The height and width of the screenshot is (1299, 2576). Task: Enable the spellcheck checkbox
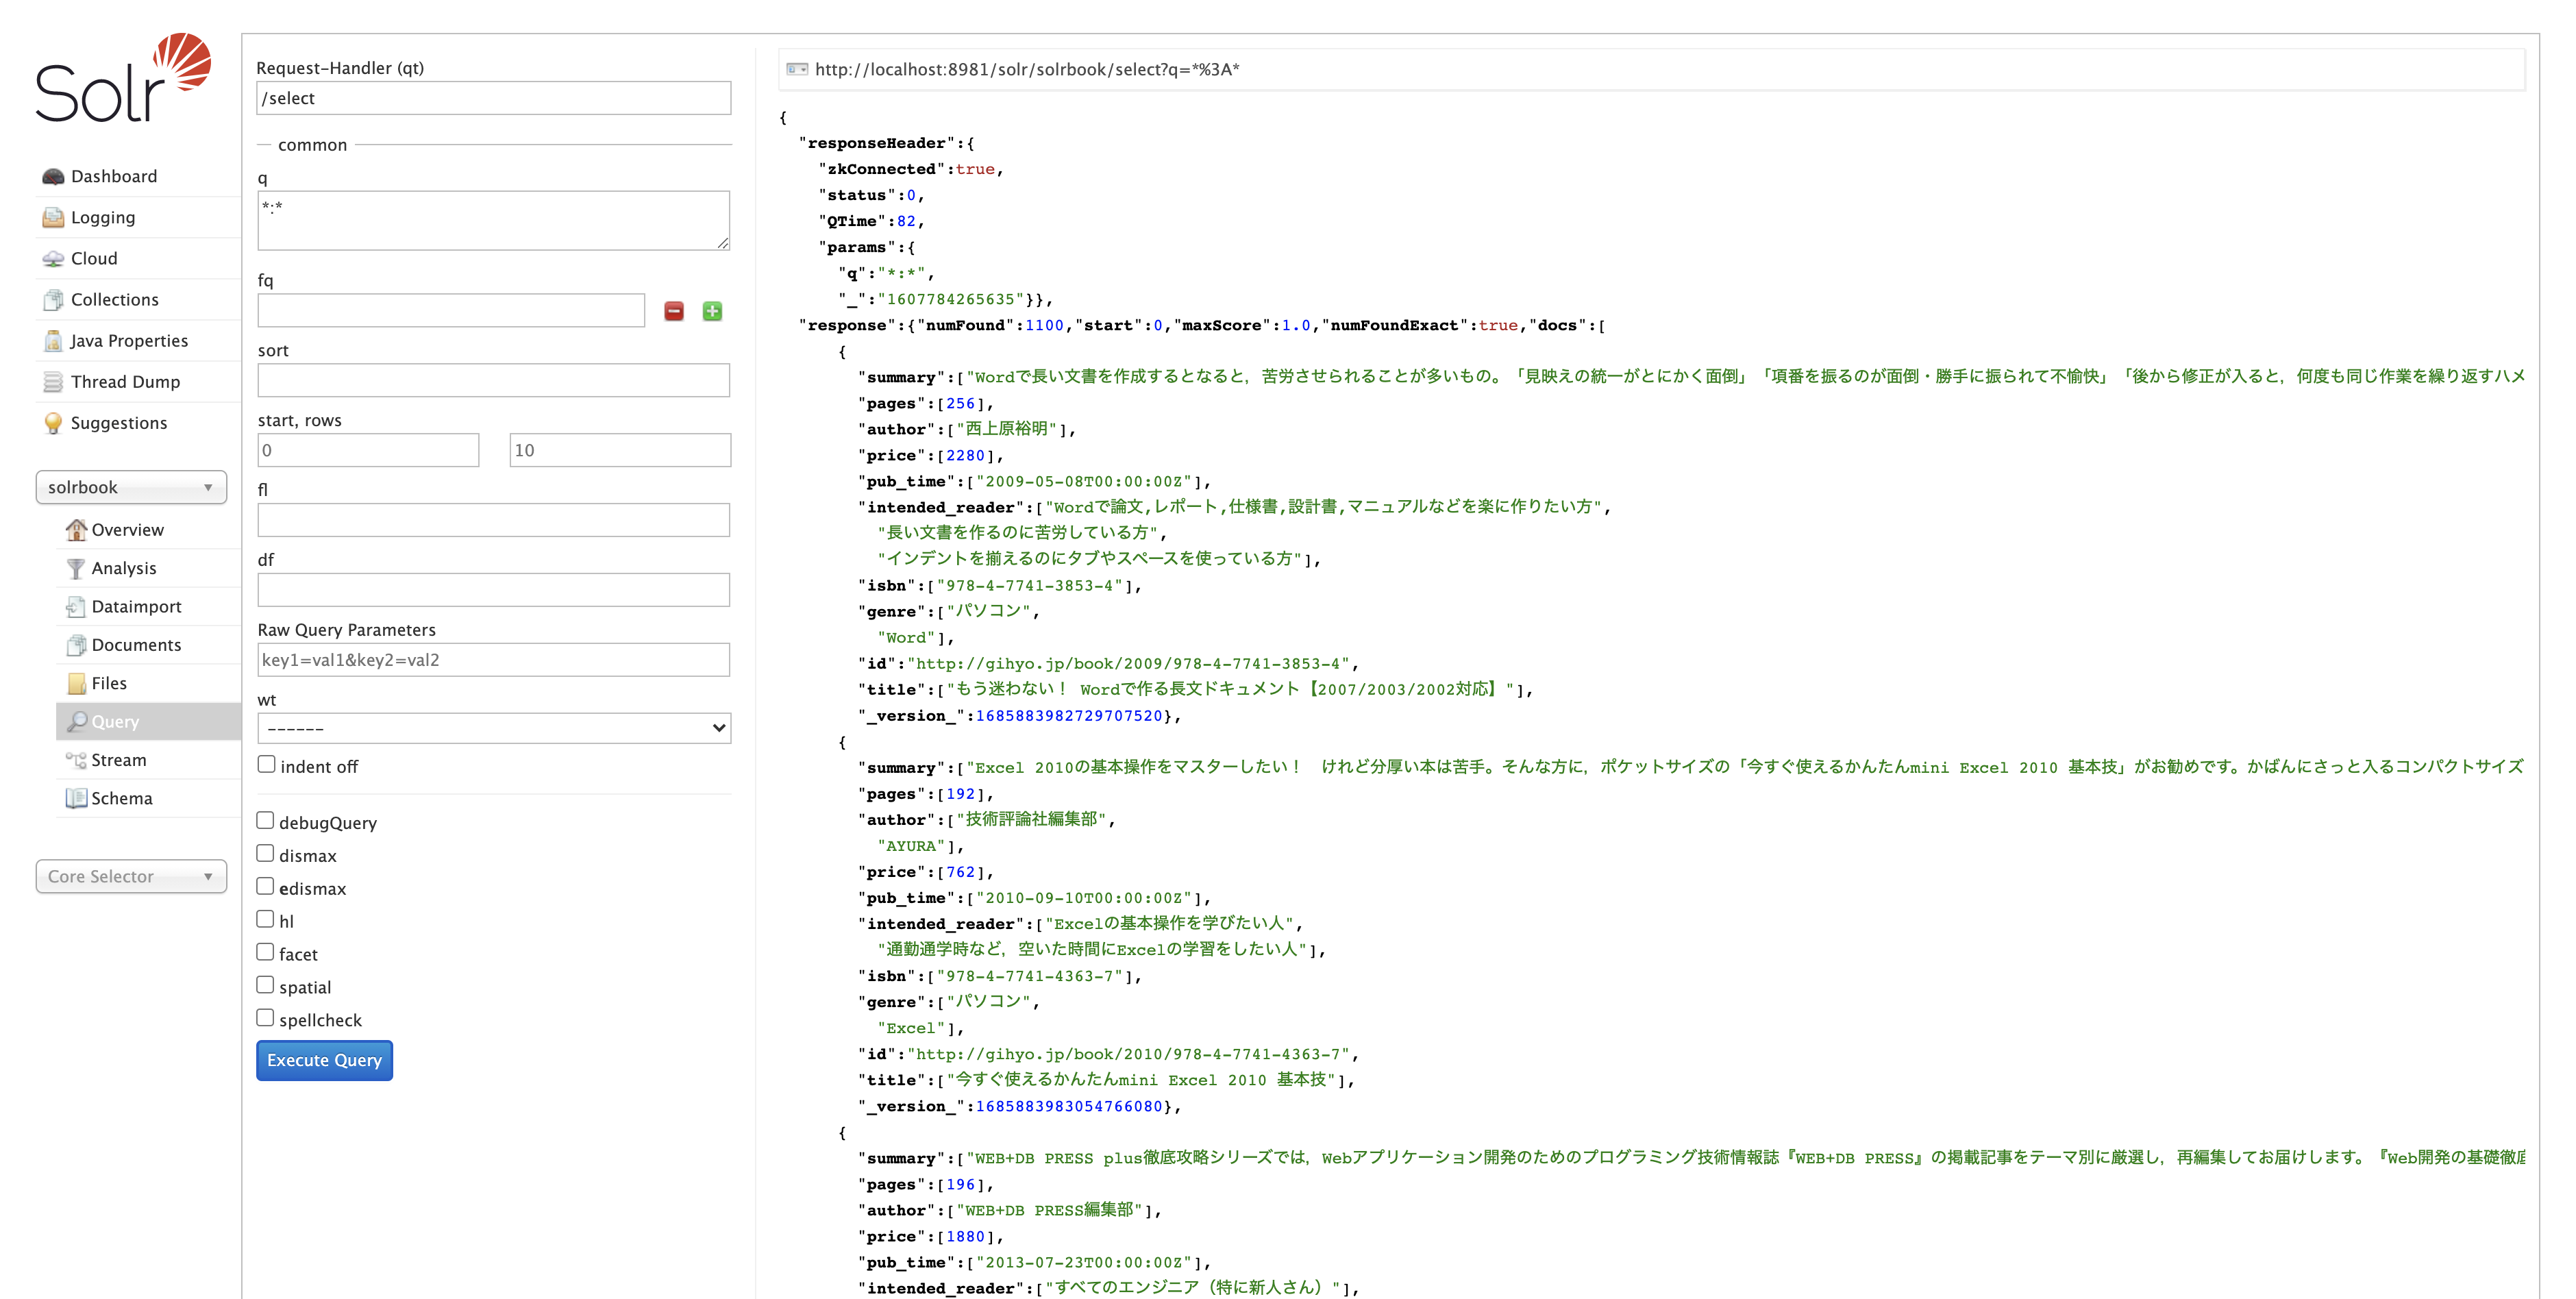[265, 1019]
